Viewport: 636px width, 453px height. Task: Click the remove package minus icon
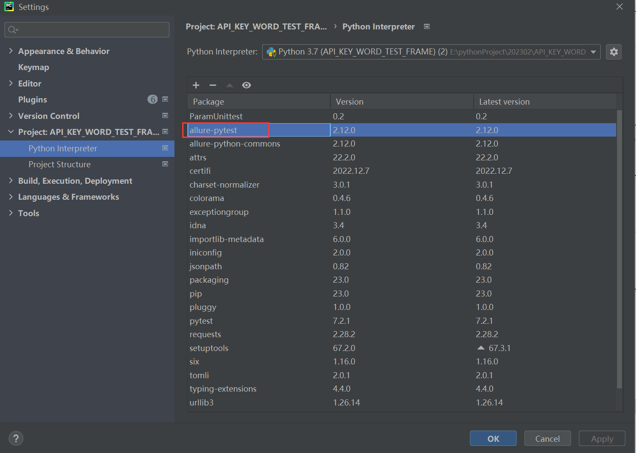[213, 85]
